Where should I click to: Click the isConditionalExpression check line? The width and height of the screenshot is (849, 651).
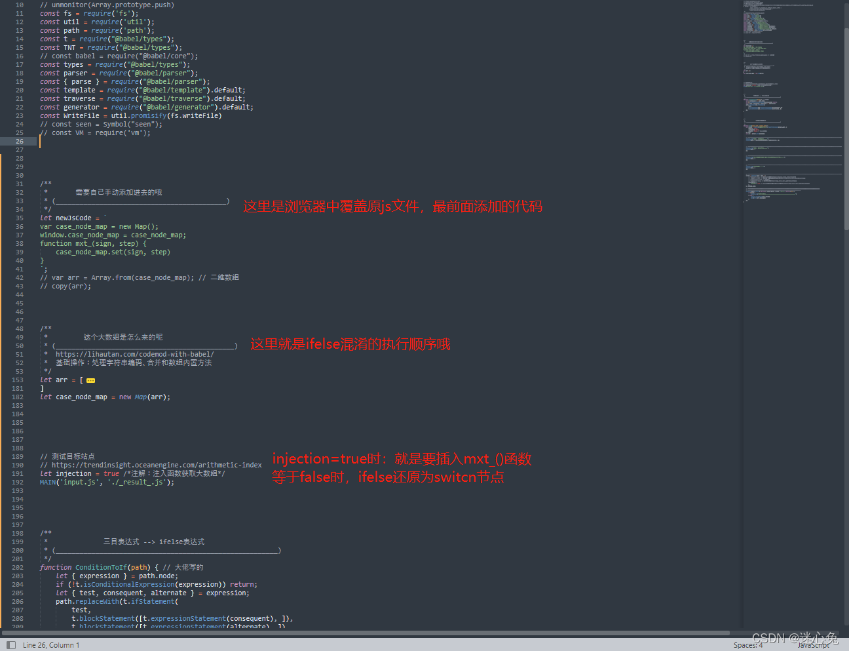(157, 584)
